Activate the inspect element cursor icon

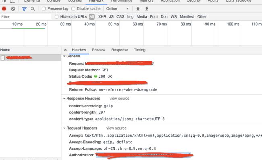(x=4, y=1)
